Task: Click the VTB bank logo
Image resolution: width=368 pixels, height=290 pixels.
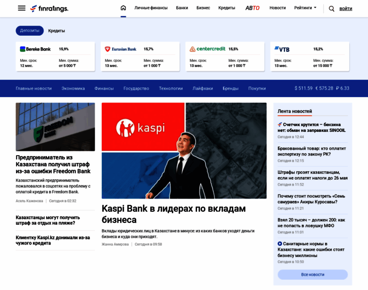Action: pyautogui.click(x=282, y=49)
